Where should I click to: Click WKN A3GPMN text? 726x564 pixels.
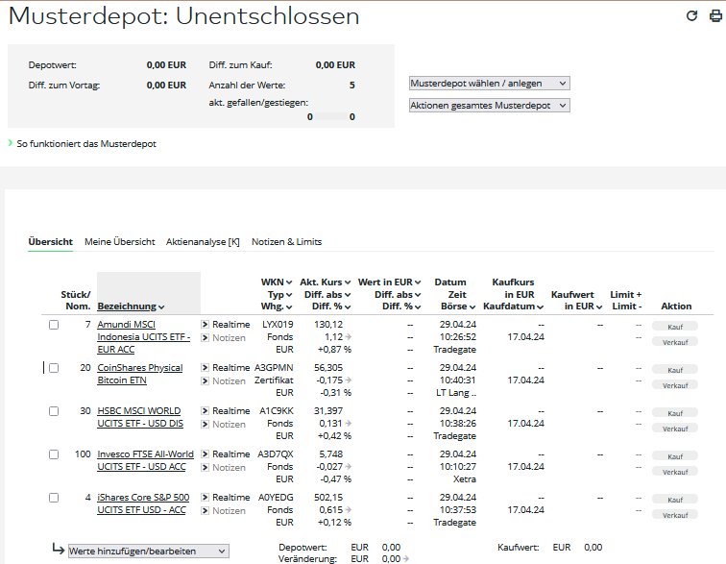pyautogui.click(x=274, y=367)
